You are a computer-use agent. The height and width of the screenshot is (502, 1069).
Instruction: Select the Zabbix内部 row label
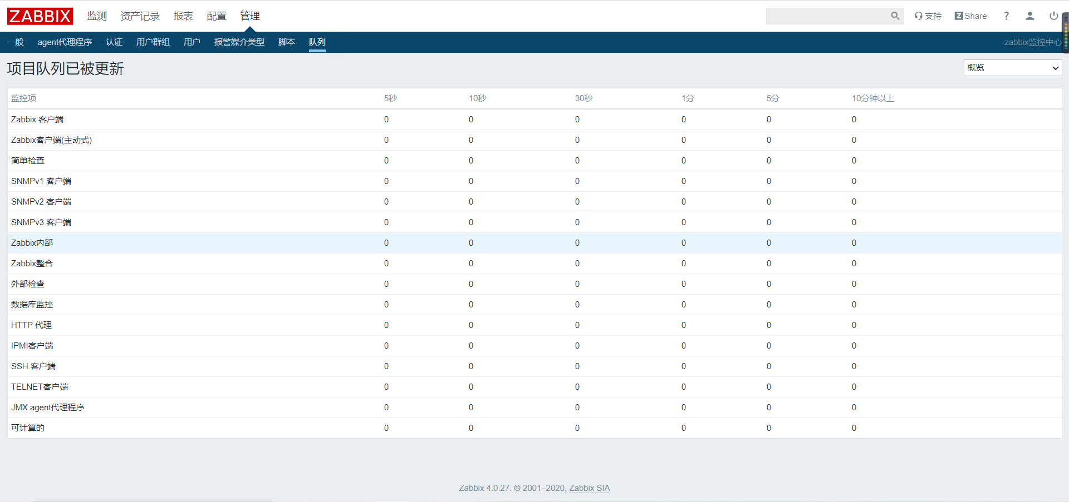click(x=32, y=243)
